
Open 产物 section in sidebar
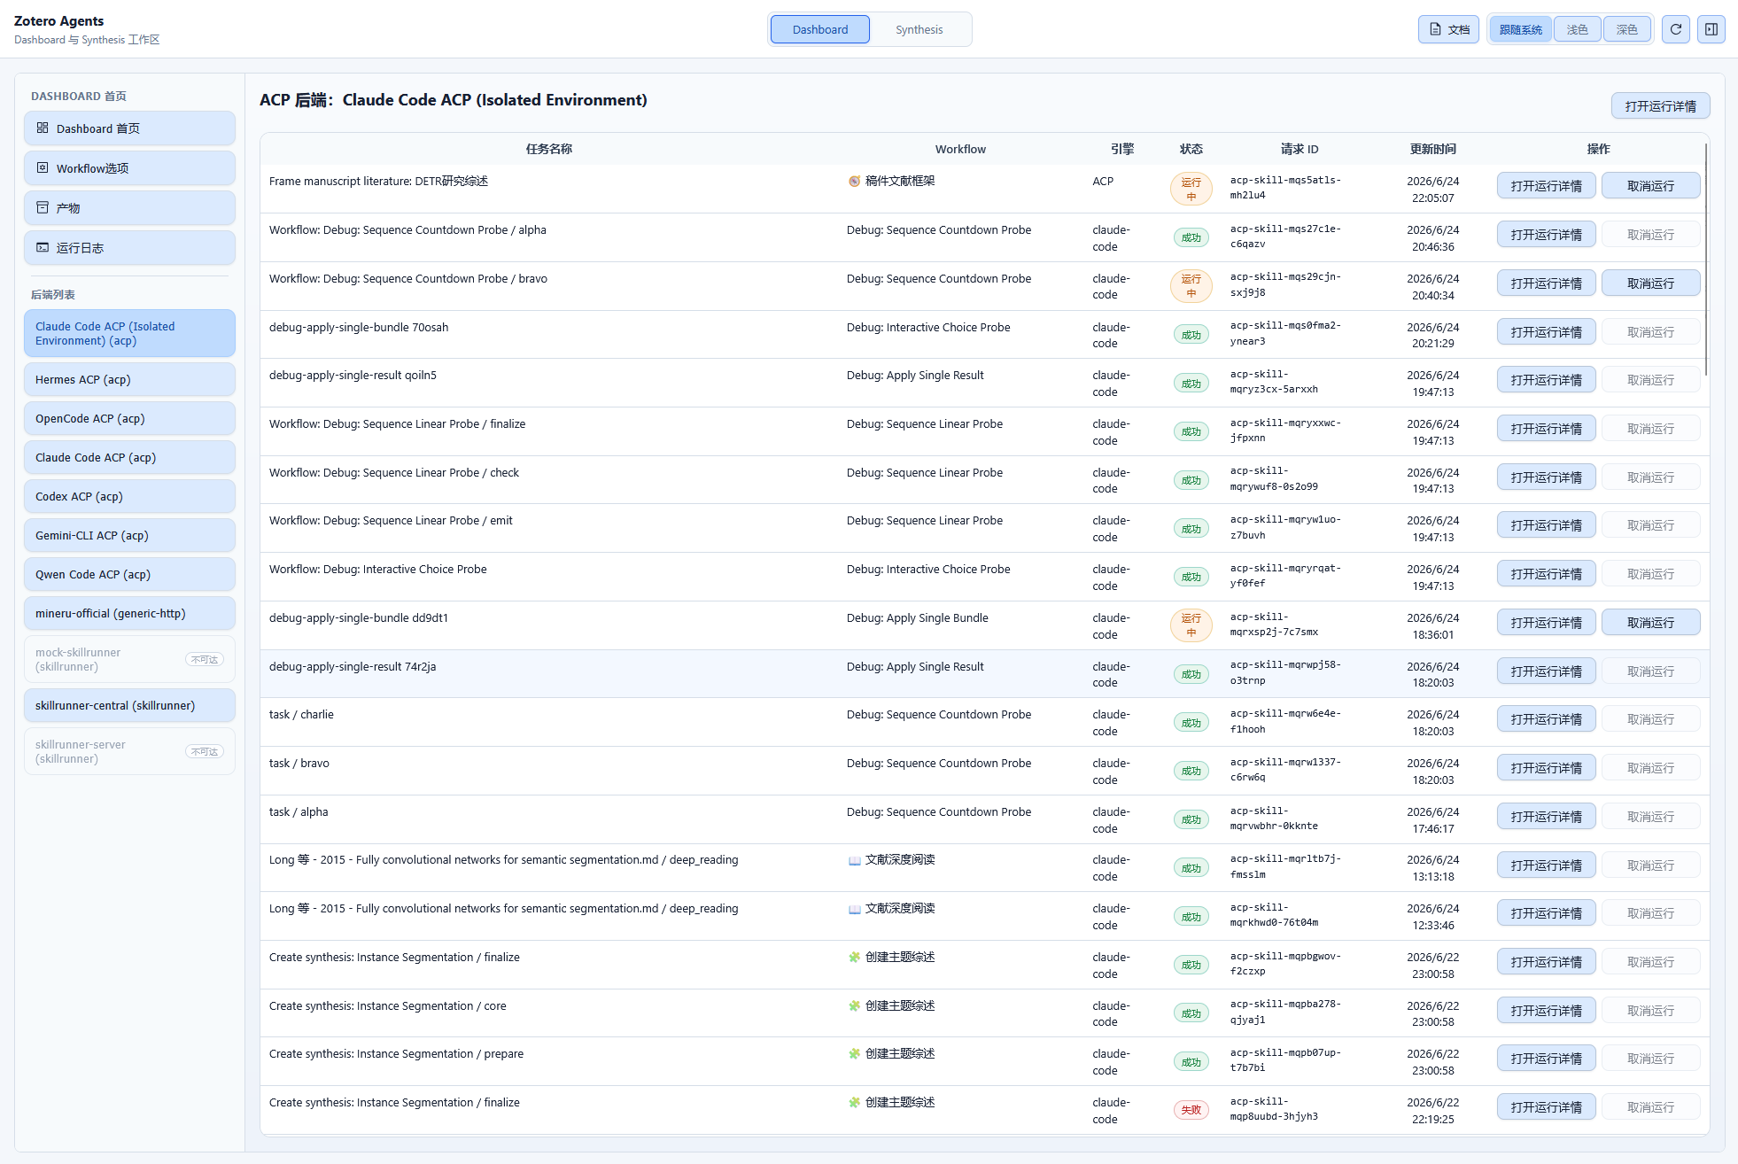click(x=129, y=208)
